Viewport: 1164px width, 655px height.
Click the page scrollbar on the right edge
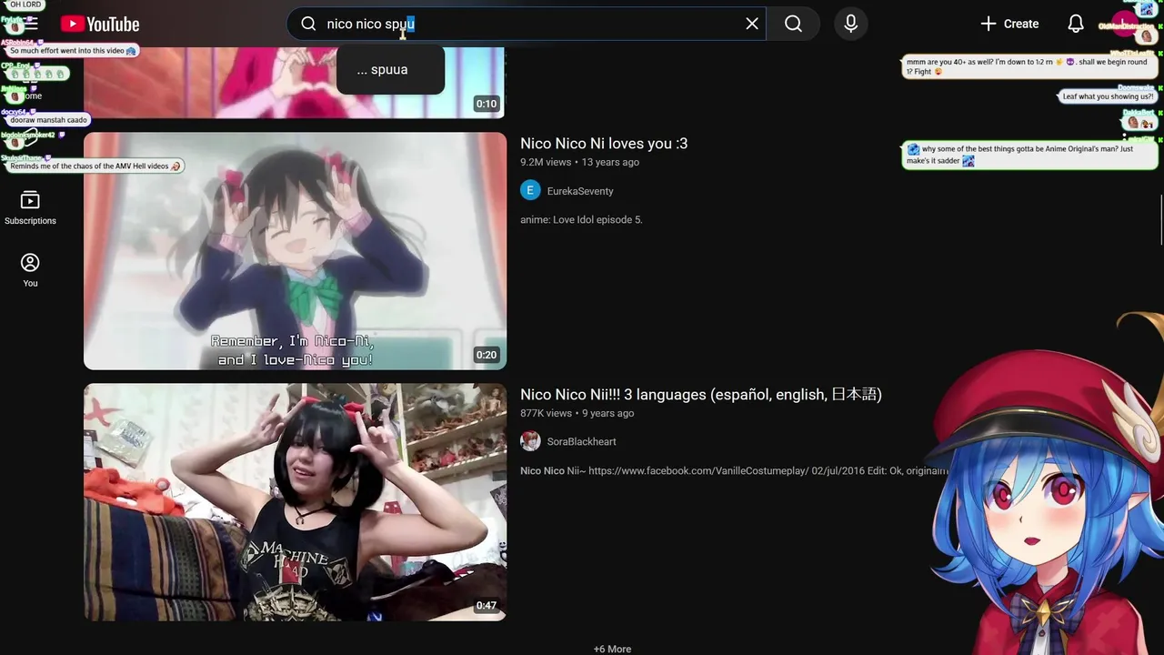coord(1160,218)
